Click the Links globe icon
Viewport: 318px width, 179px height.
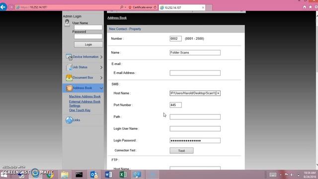tap(69, 120)
